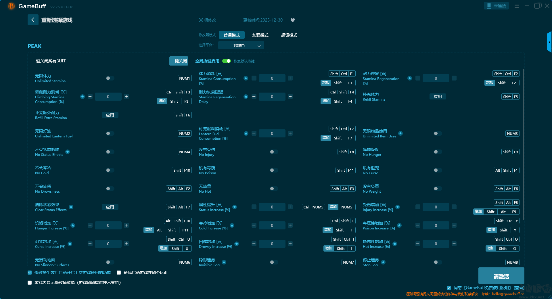Click the star icon for Climbing Stamina Consumption

click(83, 97)
